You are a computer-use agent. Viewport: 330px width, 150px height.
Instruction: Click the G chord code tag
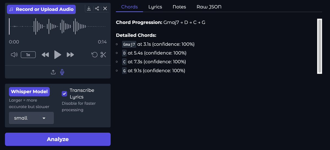(124, 71)
